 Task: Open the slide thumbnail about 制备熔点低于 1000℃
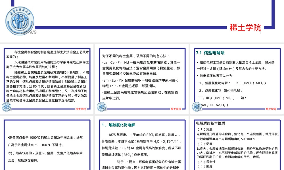(47, 143)
